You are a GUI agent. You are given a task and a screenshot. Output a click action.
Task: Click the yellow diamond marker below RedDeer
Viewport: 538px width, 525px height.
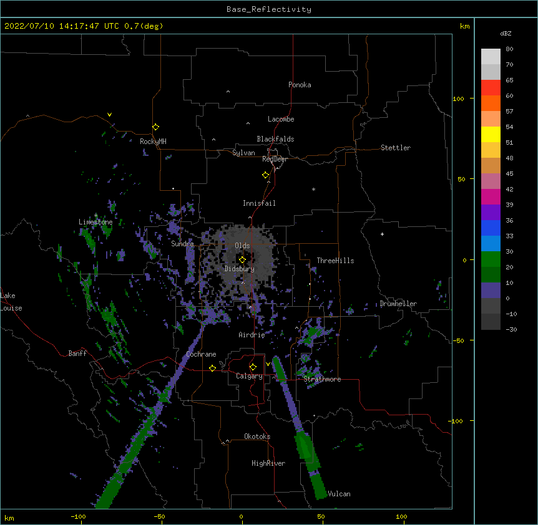266,175
